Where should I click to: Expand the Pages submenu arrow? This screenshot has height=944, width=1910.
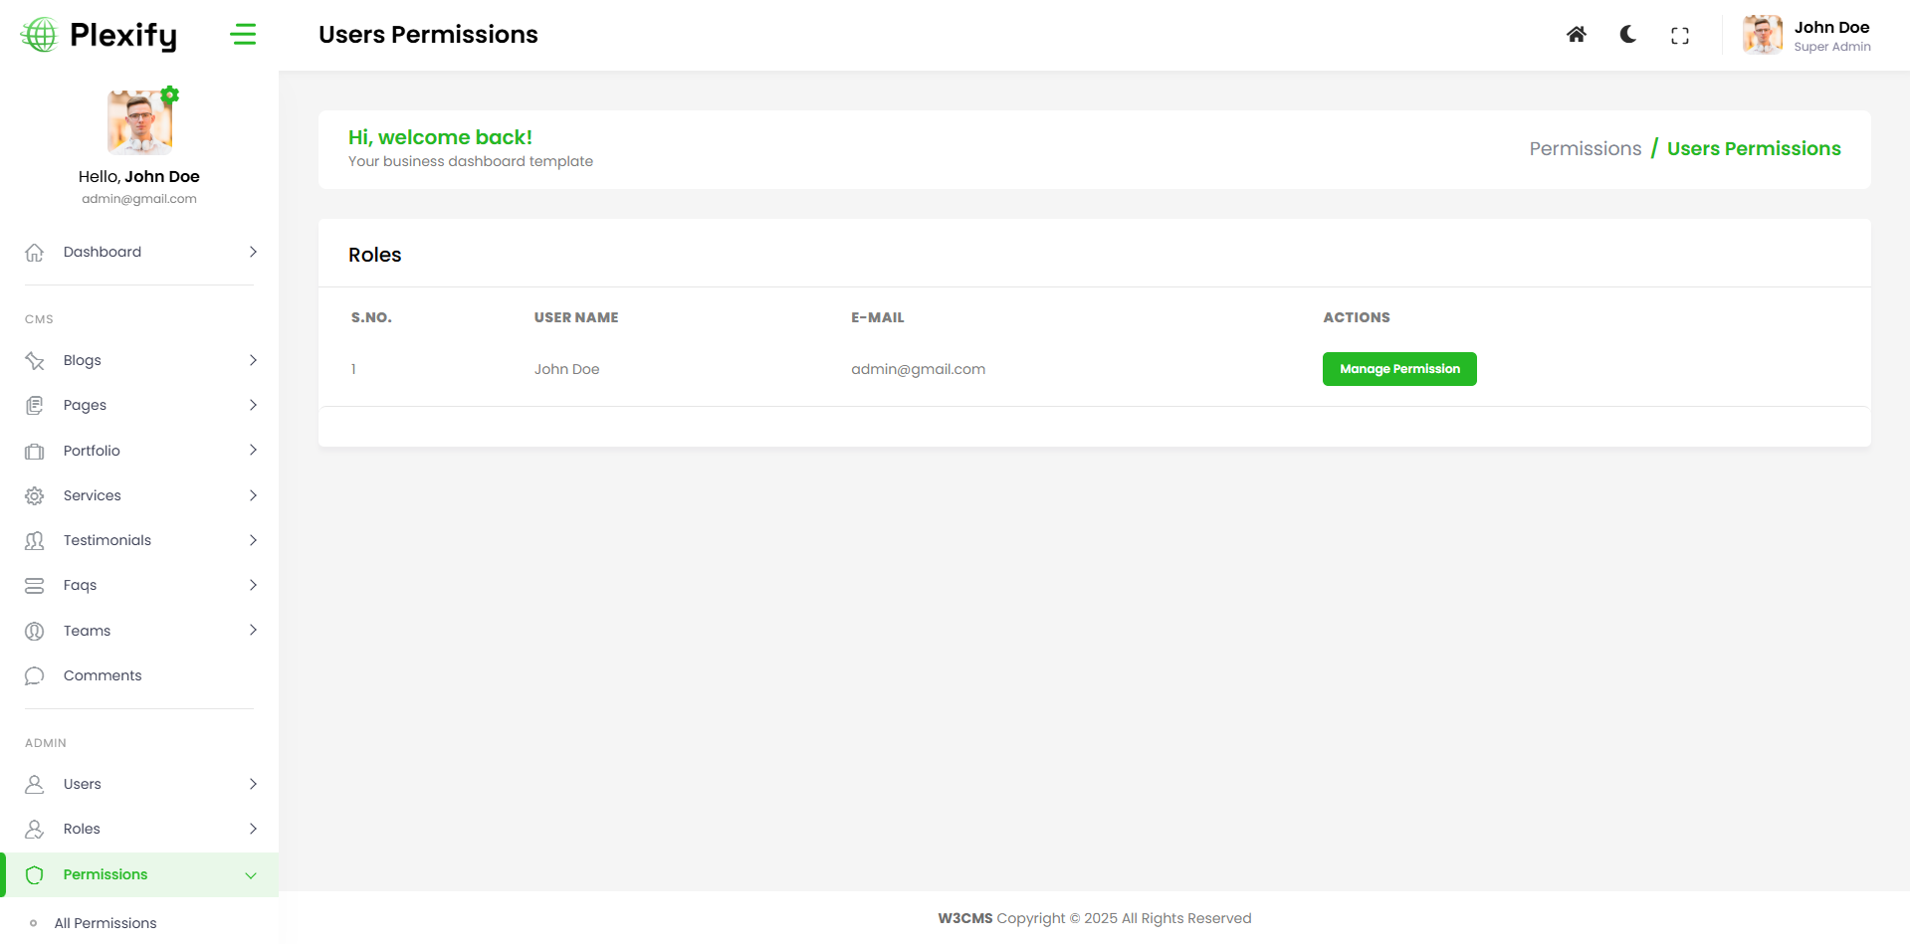click(x=253, y=405)
